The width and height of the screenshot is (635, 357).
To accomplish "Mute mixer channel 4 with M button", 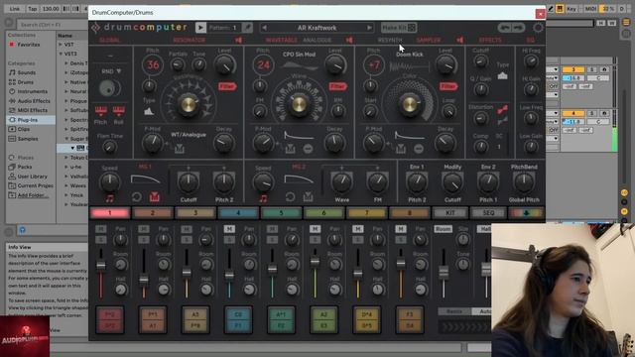I will [229, 229].
